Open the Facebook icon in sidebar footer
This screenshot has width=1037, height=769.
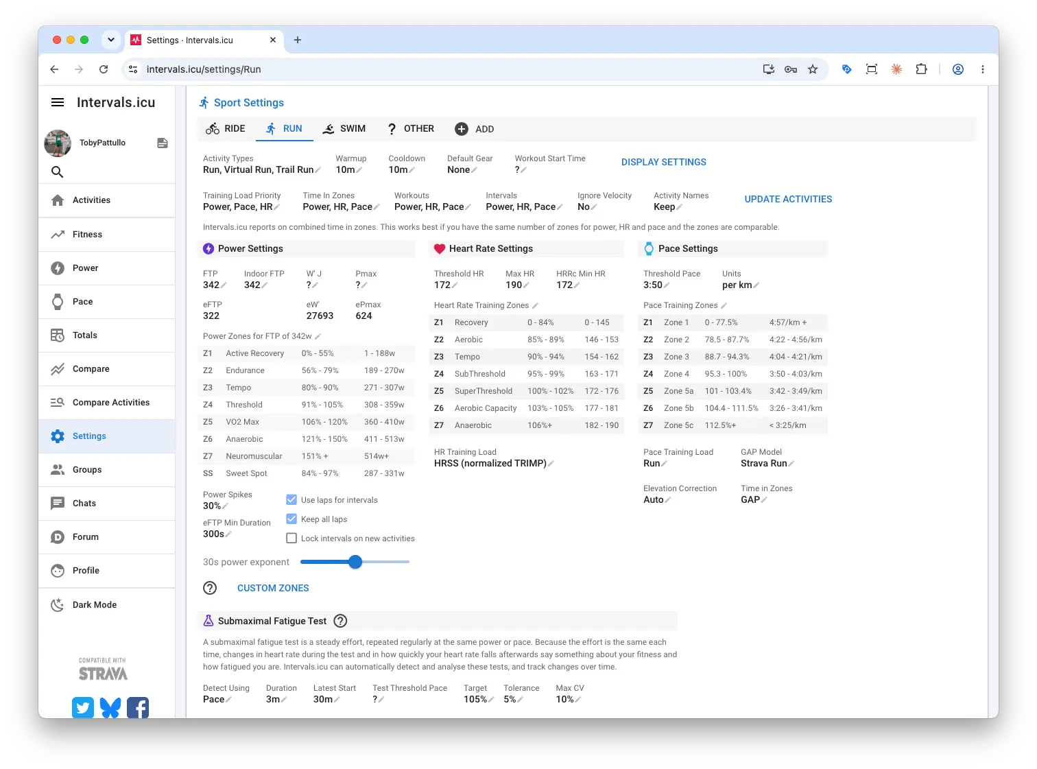click(x=138, y=707)
